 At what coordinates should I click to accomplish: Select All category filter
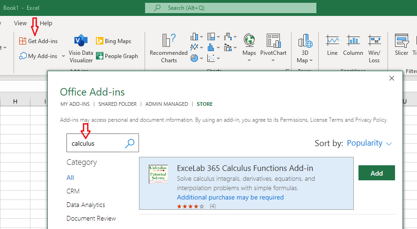click(70, 177)
